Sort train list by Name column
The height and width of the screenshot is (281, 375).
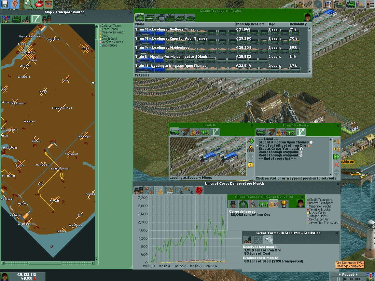point(185,24)
